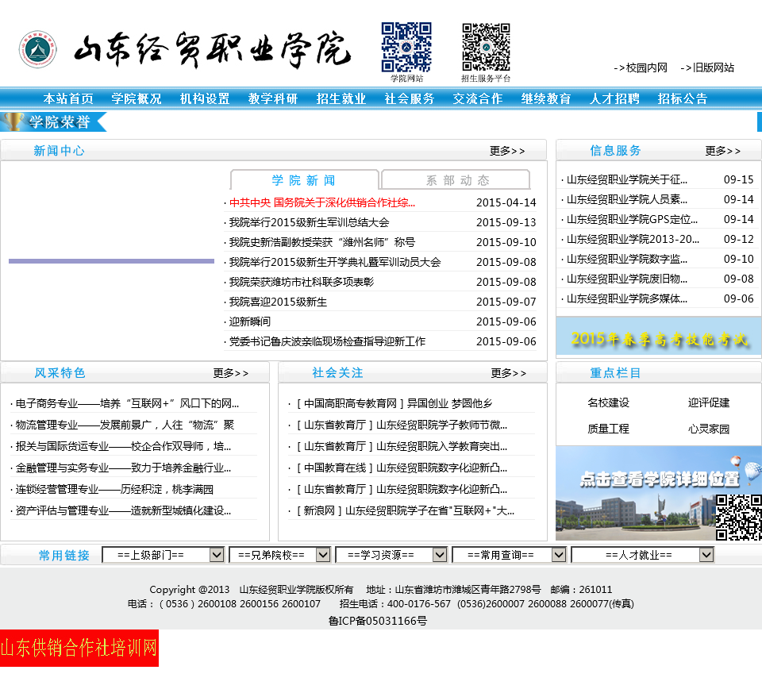The image size is (762, 693).
Task: Open notice 山东经贸职业学院废旧物...
Action: (x=627, y=279)
